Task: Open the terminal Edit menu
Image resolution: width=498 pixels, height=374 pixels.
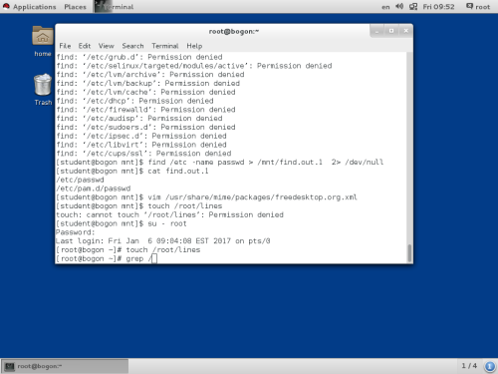Action: (x=85, y=46)
